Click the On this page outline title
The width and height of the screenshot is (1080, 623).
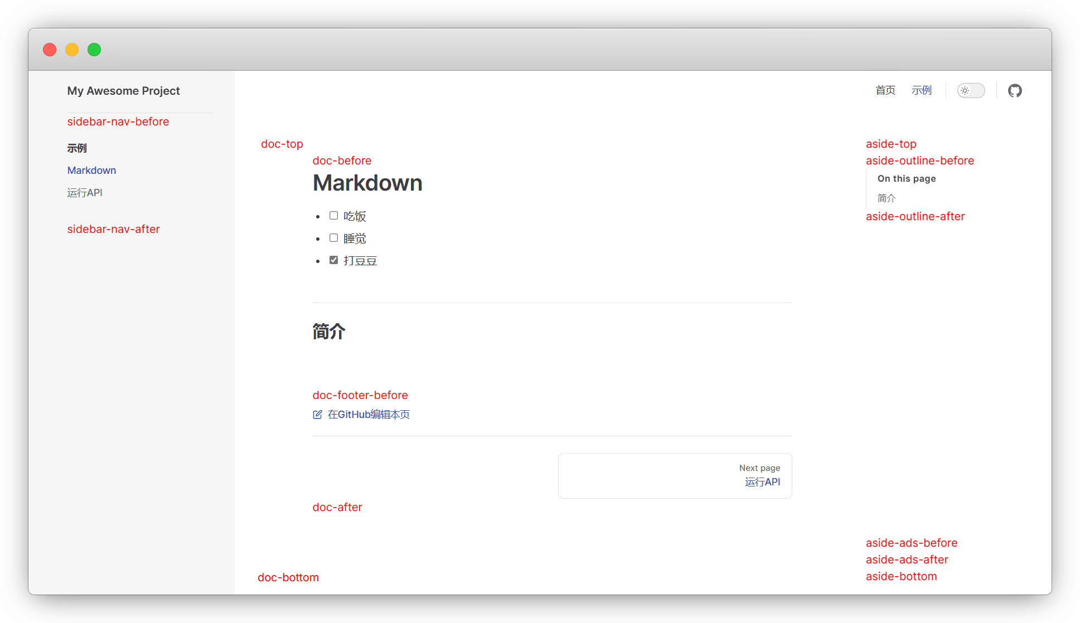point(906,179)
